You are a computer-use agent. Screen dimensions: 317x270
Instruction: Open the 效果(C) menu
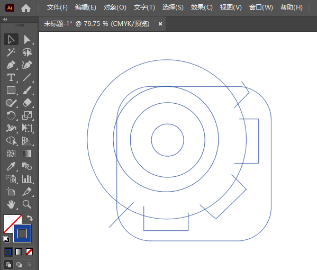pos(202,7)
